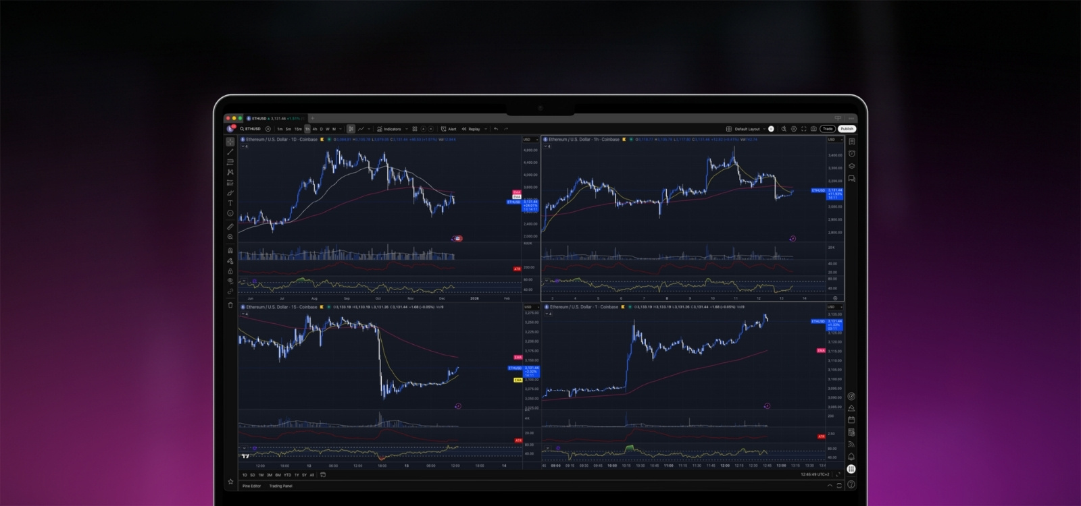The width and height of the screenshot is (1081, 506).
Task: Toggle magnet mode for drawings
Action: 230,250
